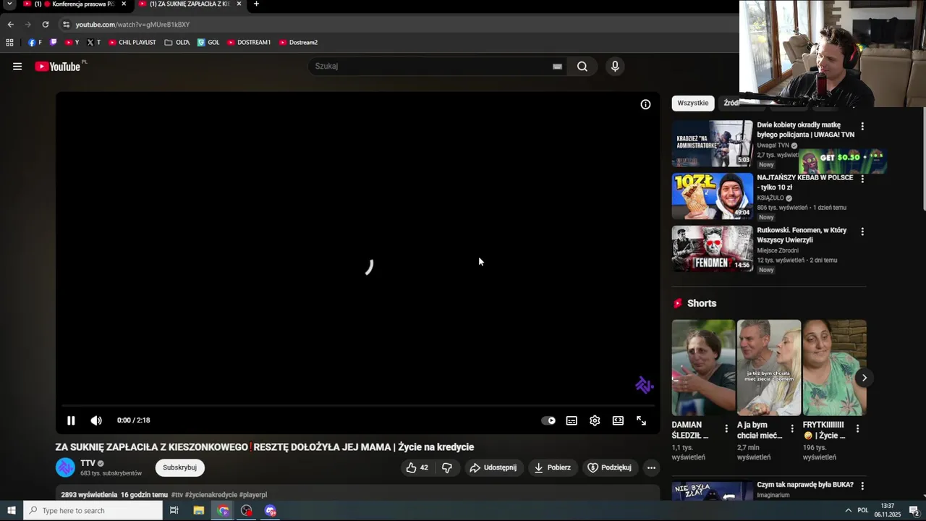Open notification center icon
926x521 pixels.
click(914, 511)
